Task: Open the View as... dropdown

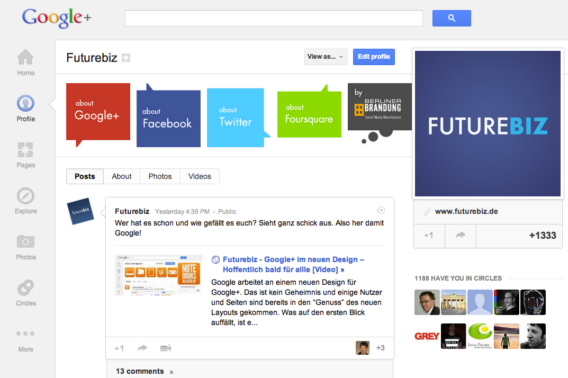Action: pos(326,57)
